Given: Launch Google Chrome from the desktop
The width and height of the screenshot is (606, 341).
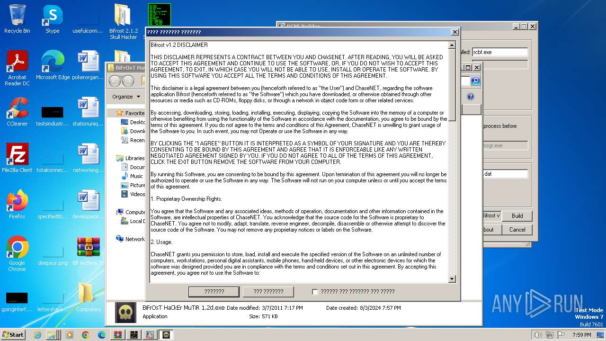Looking at the screenshot, I should click(17, 254).
